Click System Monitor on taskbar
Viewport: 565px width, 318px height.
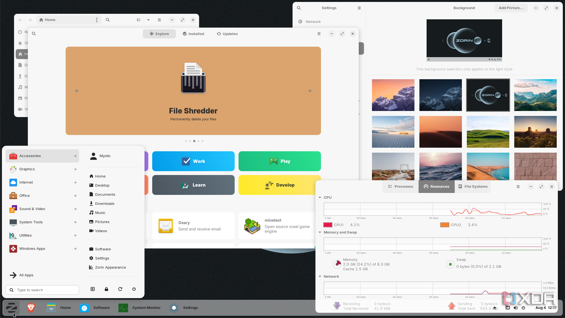point(140,308)
